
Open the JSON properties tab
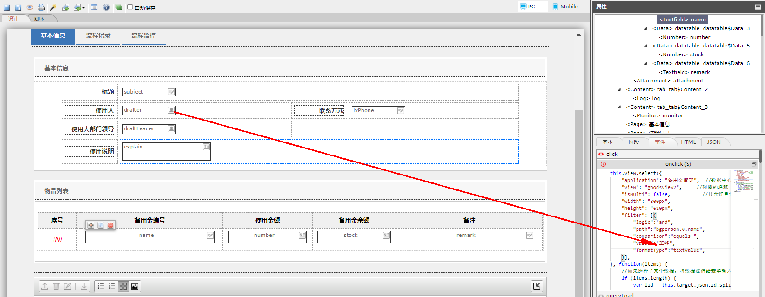pos(714,142)
